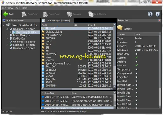Toggle Temporary attribute checkbox
163x115 pixels.
coord(136,69)
